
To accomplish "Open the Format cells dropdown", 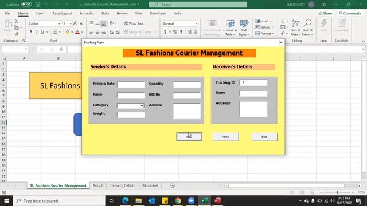I will click(x=273, y=34).
